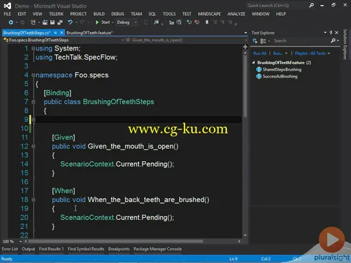Pin the Test Explorer panel
Viewport: 351px width, 263px height.
click(330, 33)
